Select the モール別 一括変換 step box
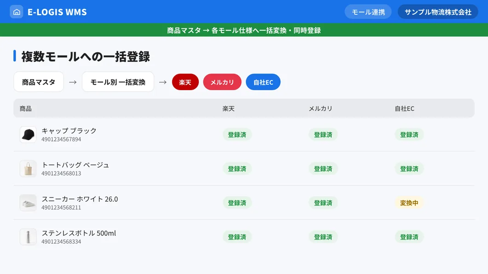The width and height of the screenshot is (488, 274). pos(118,82)
